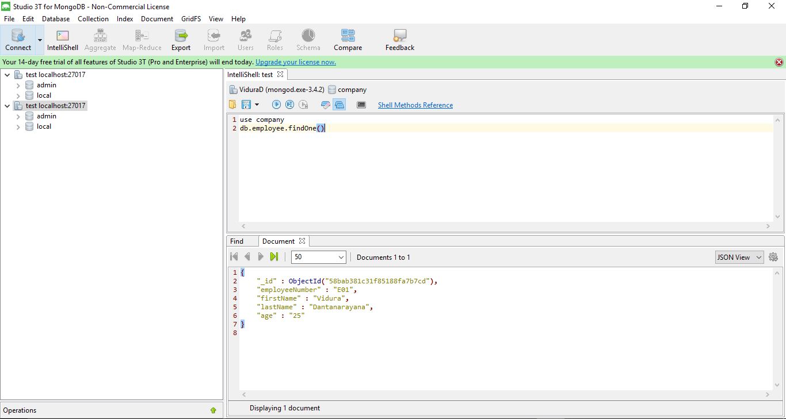This screenshot has height=419, width=786.
Task: Click the open script folder icon
Action: (232, 105)
